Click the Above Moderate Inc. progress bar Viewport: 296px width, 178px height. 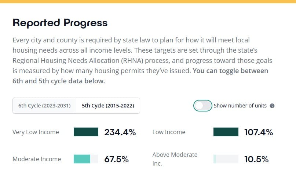pyautogui.click(x=226, y=159)
